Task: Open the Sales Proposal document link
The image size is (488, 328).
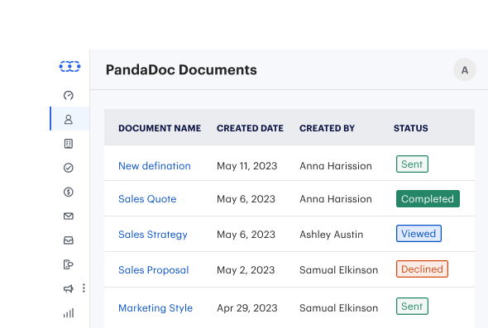Action: point(154,270)
